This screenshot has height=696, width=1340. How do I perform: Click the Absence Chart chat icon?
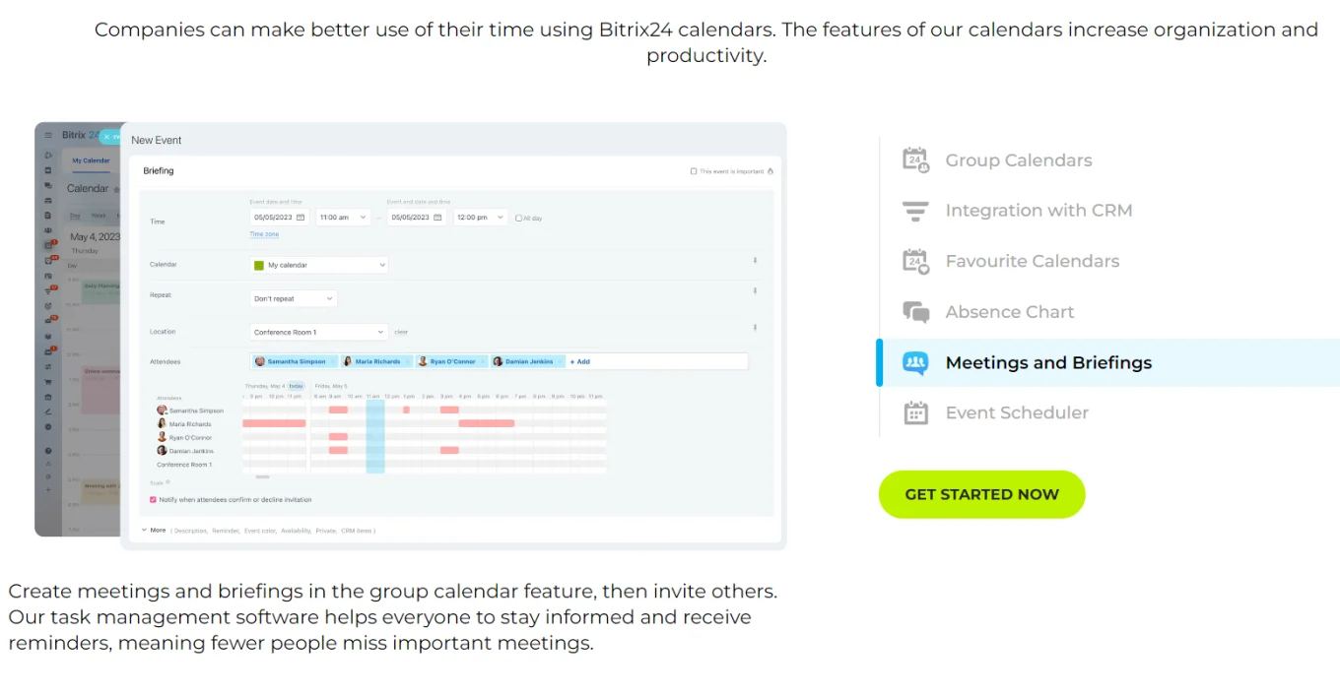(915, 312)
